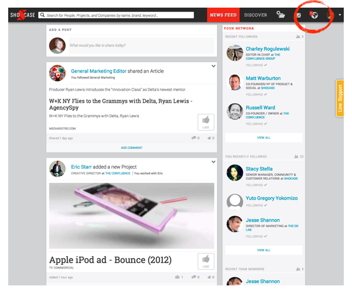Click your avatar in Add a Post
The height and width of the screenshot is (293, 352).
click(57, 46)
